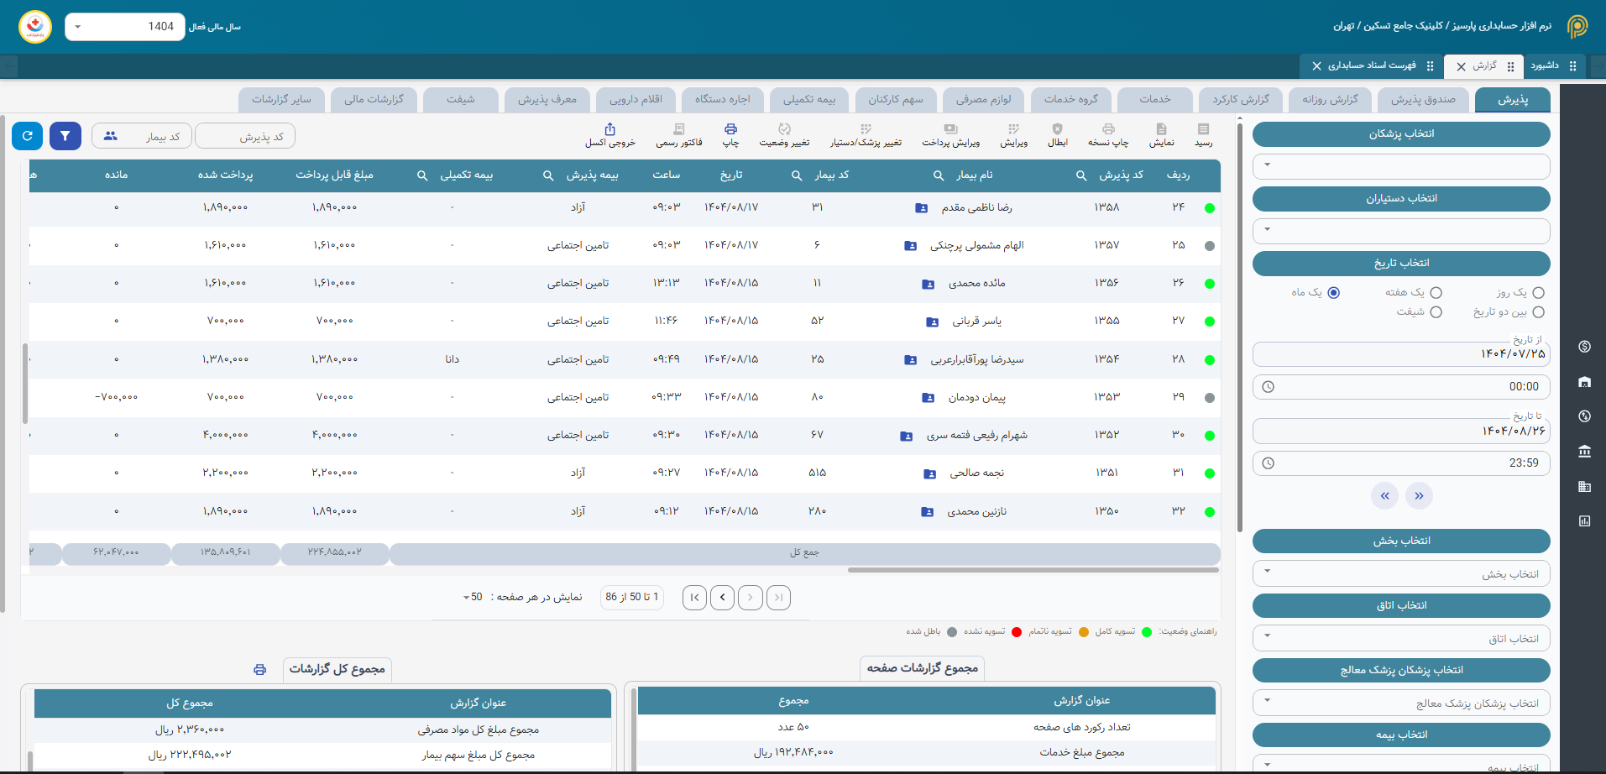Click the blue چاپ print icon
Viewport: 1606px width, 774px height.
pyautogui.click(x=730, y=129)
